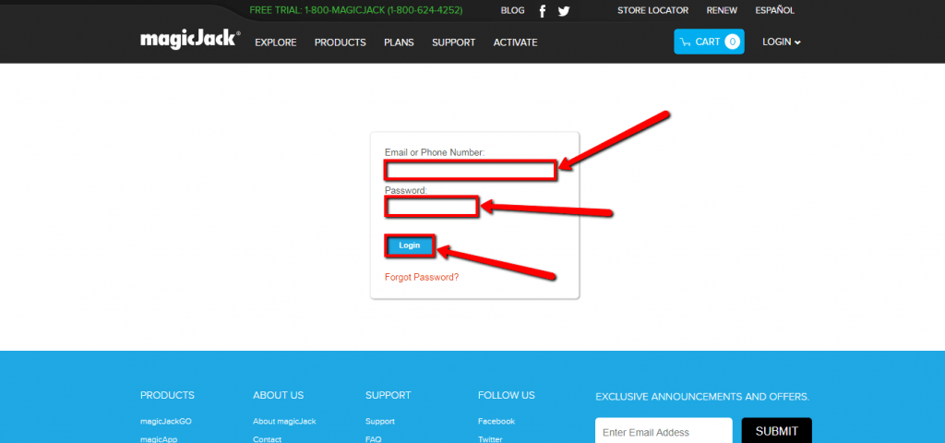Viewport: 945px width, 443px height.
Task: Open the RENEW link
Action: point(722,10)
